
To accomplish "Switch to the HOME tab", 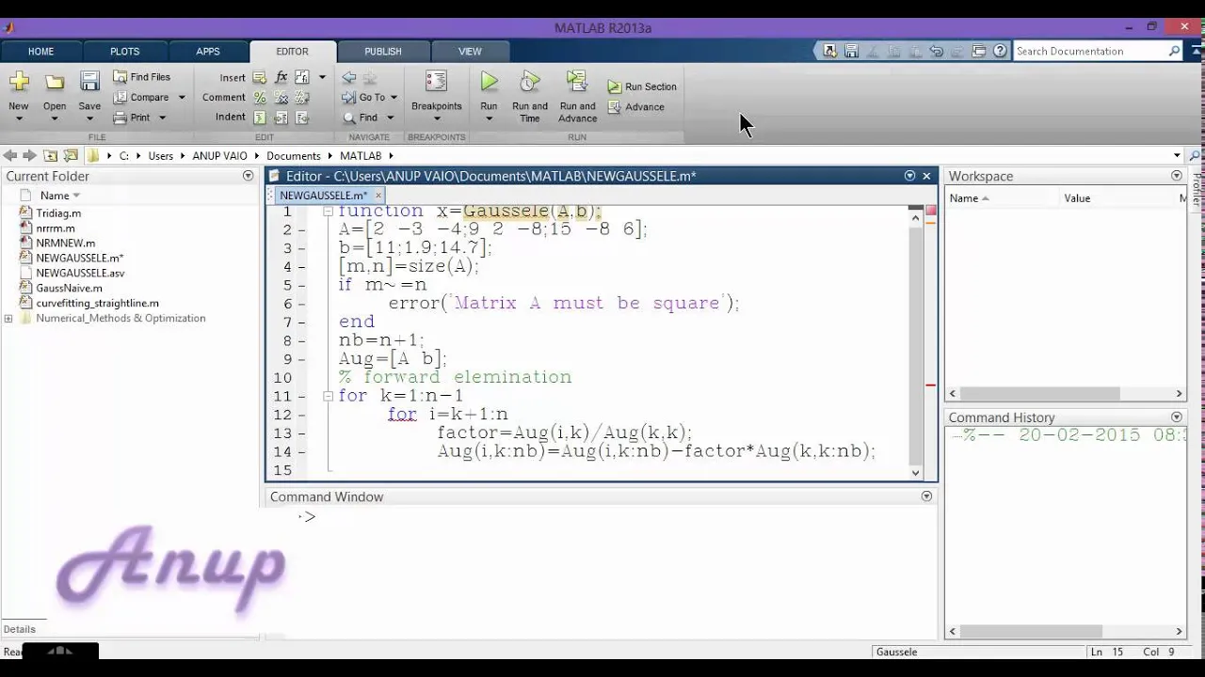I will (x=40, y=52).
